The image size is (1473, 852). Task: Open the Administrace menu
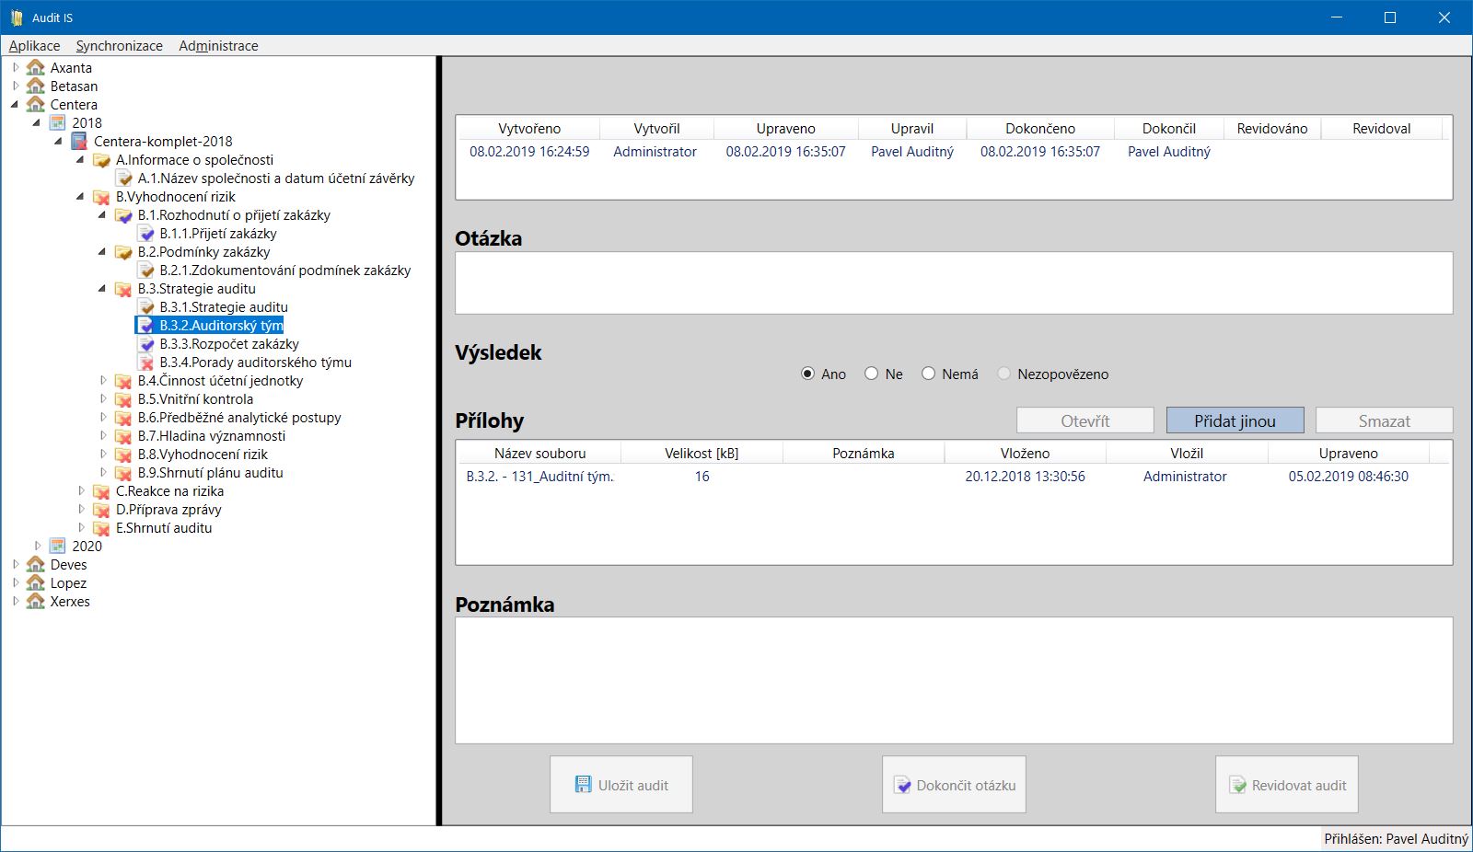(218, 46)
